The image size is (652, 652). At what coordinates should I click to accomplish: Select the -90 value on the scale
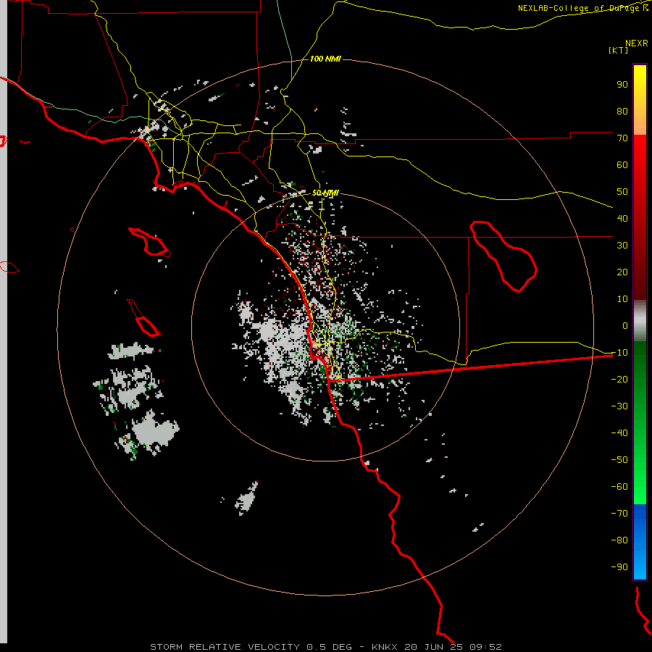click(x=619, y=567)
